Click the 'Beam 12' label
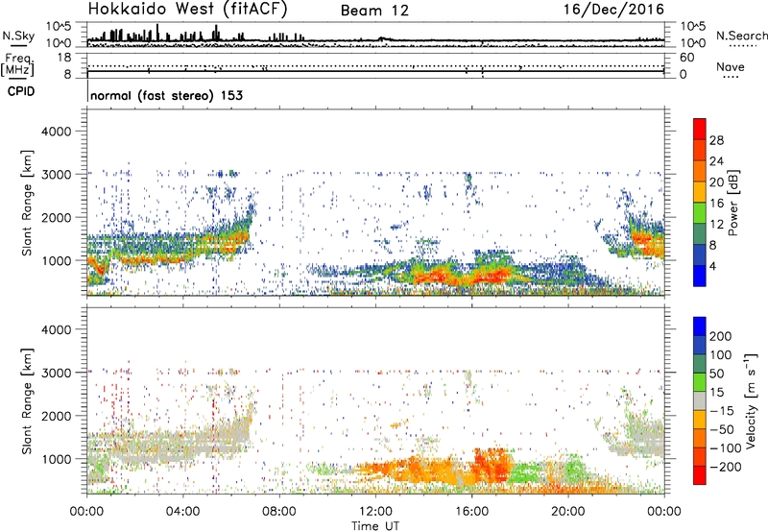This screenshot has width=768, height=532. tap(374, 11)
